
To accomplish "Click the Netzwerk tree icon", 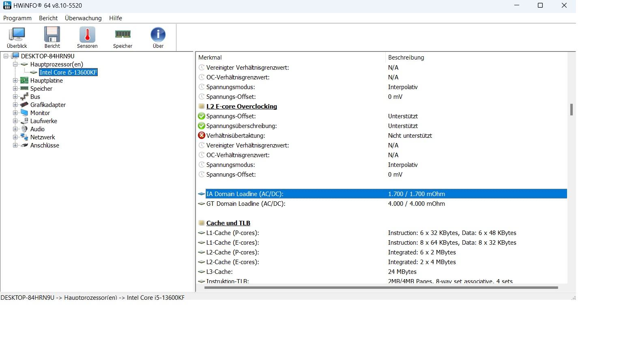I will [24, 137].
